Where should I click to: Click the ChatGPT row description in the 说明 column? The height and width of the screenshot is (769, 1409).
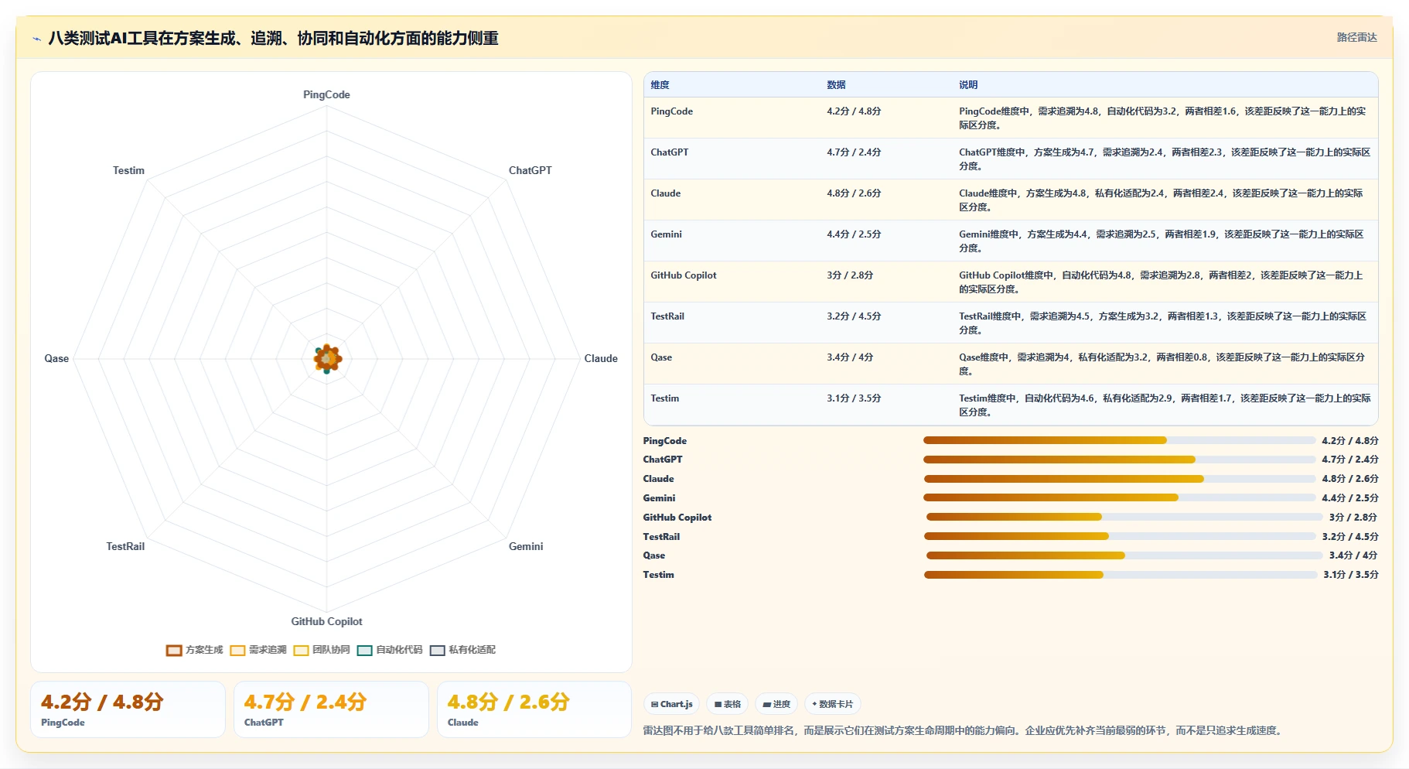pyautogui.click(x=1165, y=159)
